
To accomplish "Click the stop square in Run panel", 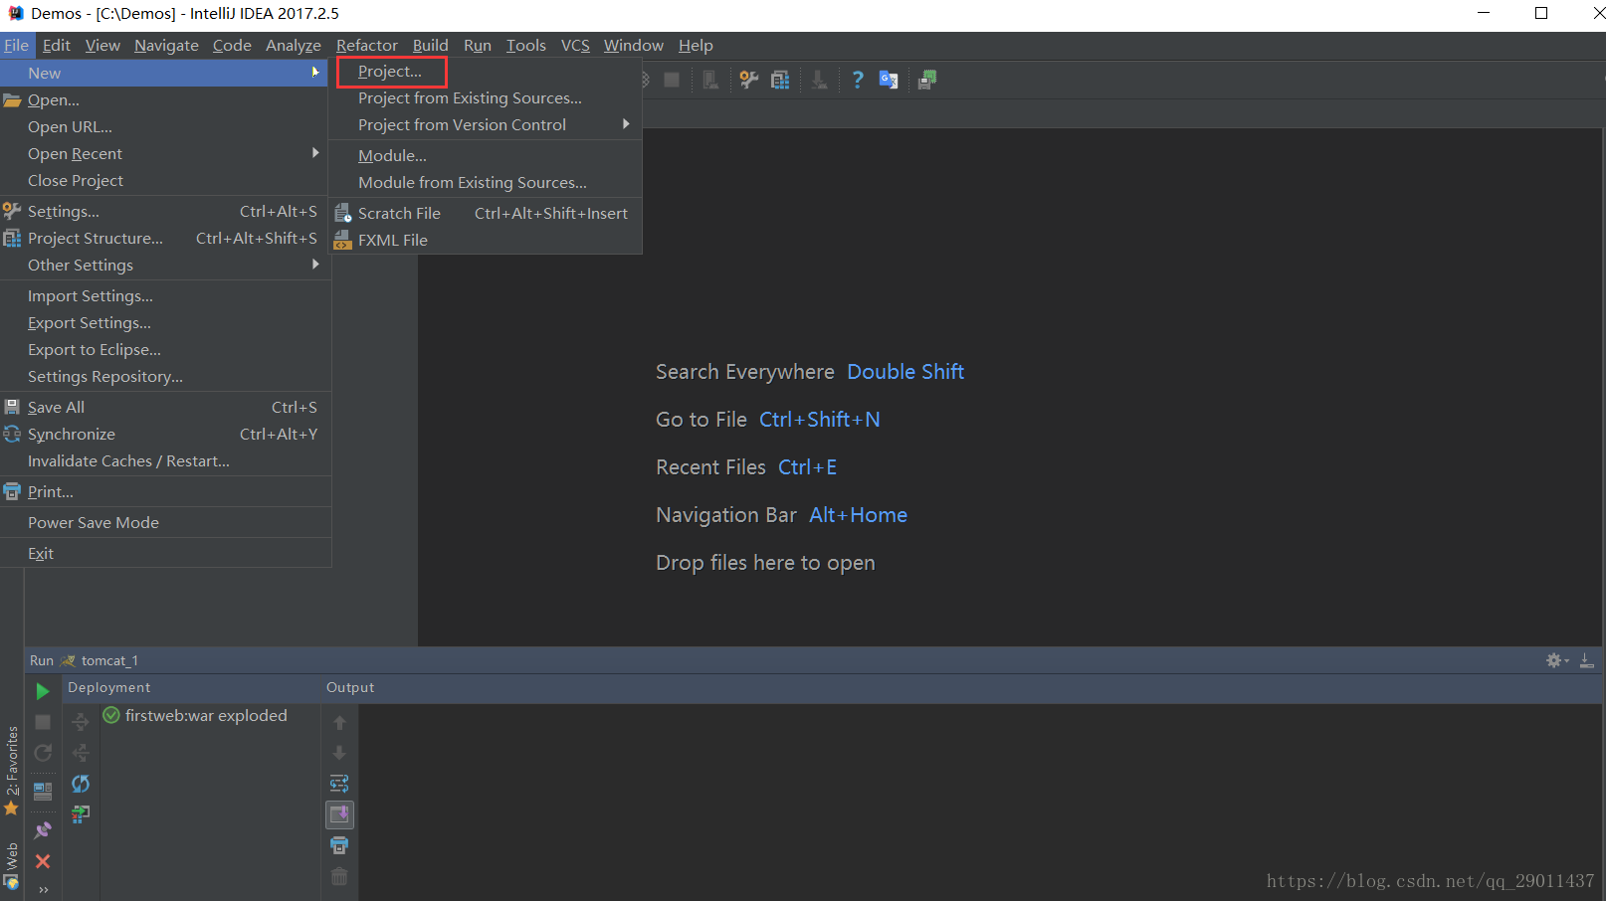I will coord(43,722).
